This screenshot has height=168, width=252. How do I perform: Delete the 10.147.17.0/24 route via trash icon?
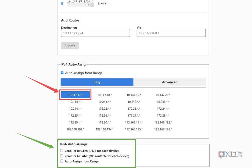[x=62, y=3]
